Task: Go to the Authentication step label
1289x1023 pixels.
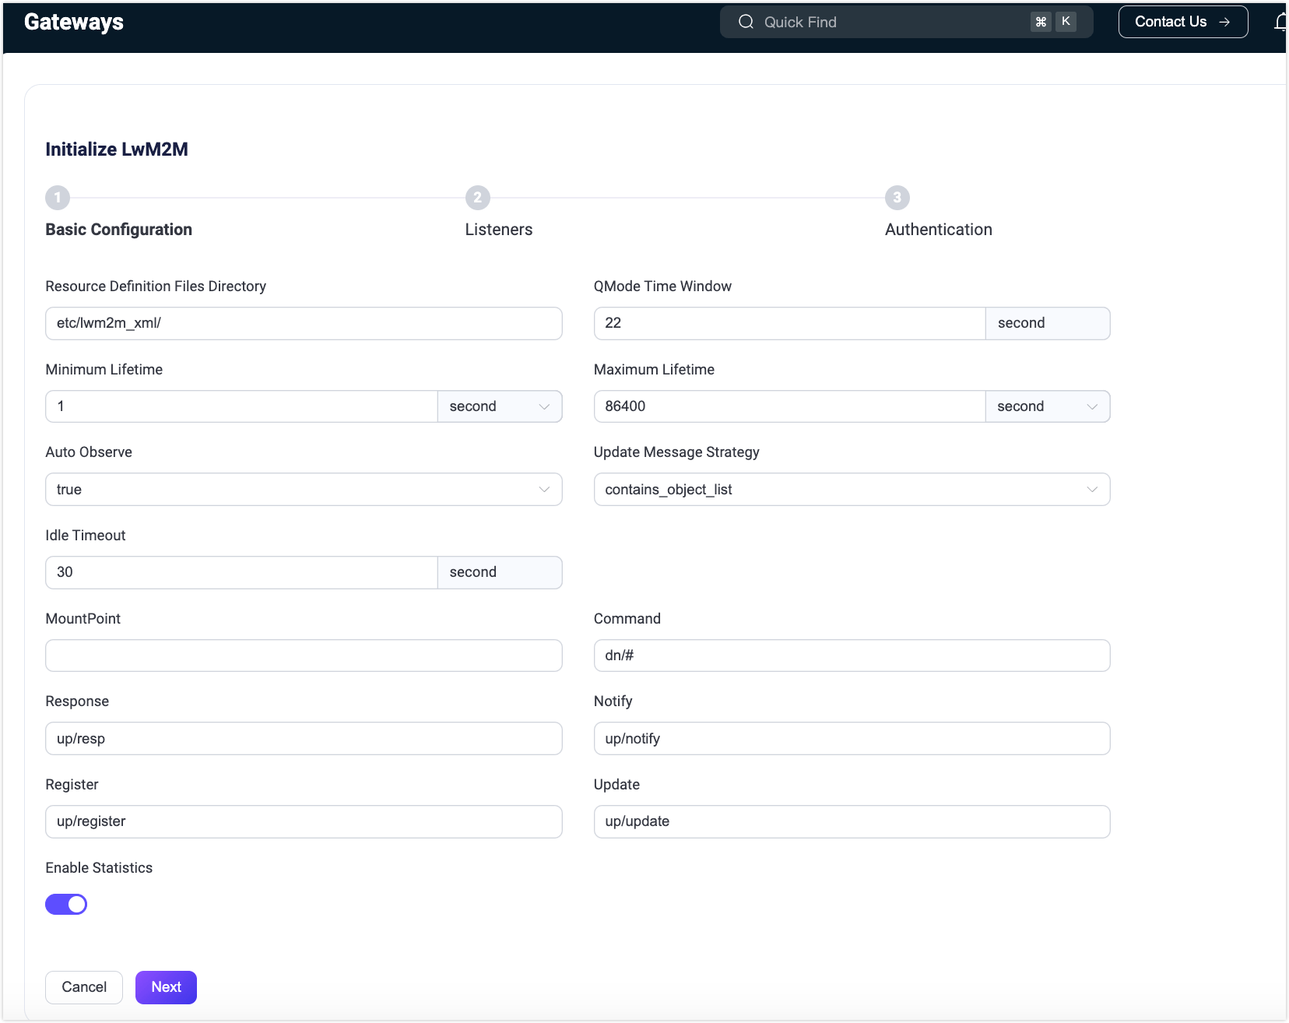Action: (x=938, y=230)
